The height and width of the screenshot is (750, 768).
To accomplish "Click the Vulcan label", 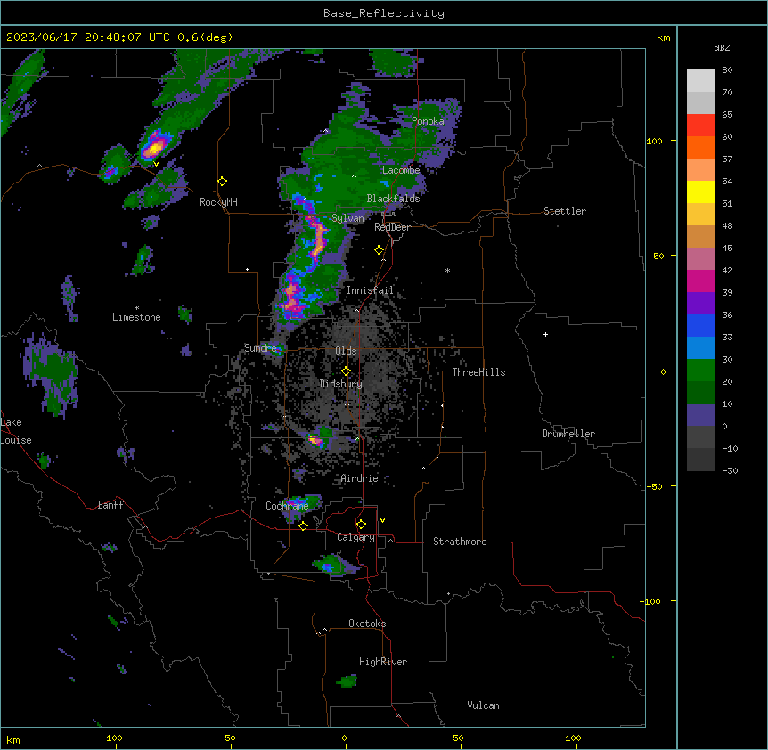I will [x=484, y=705].
